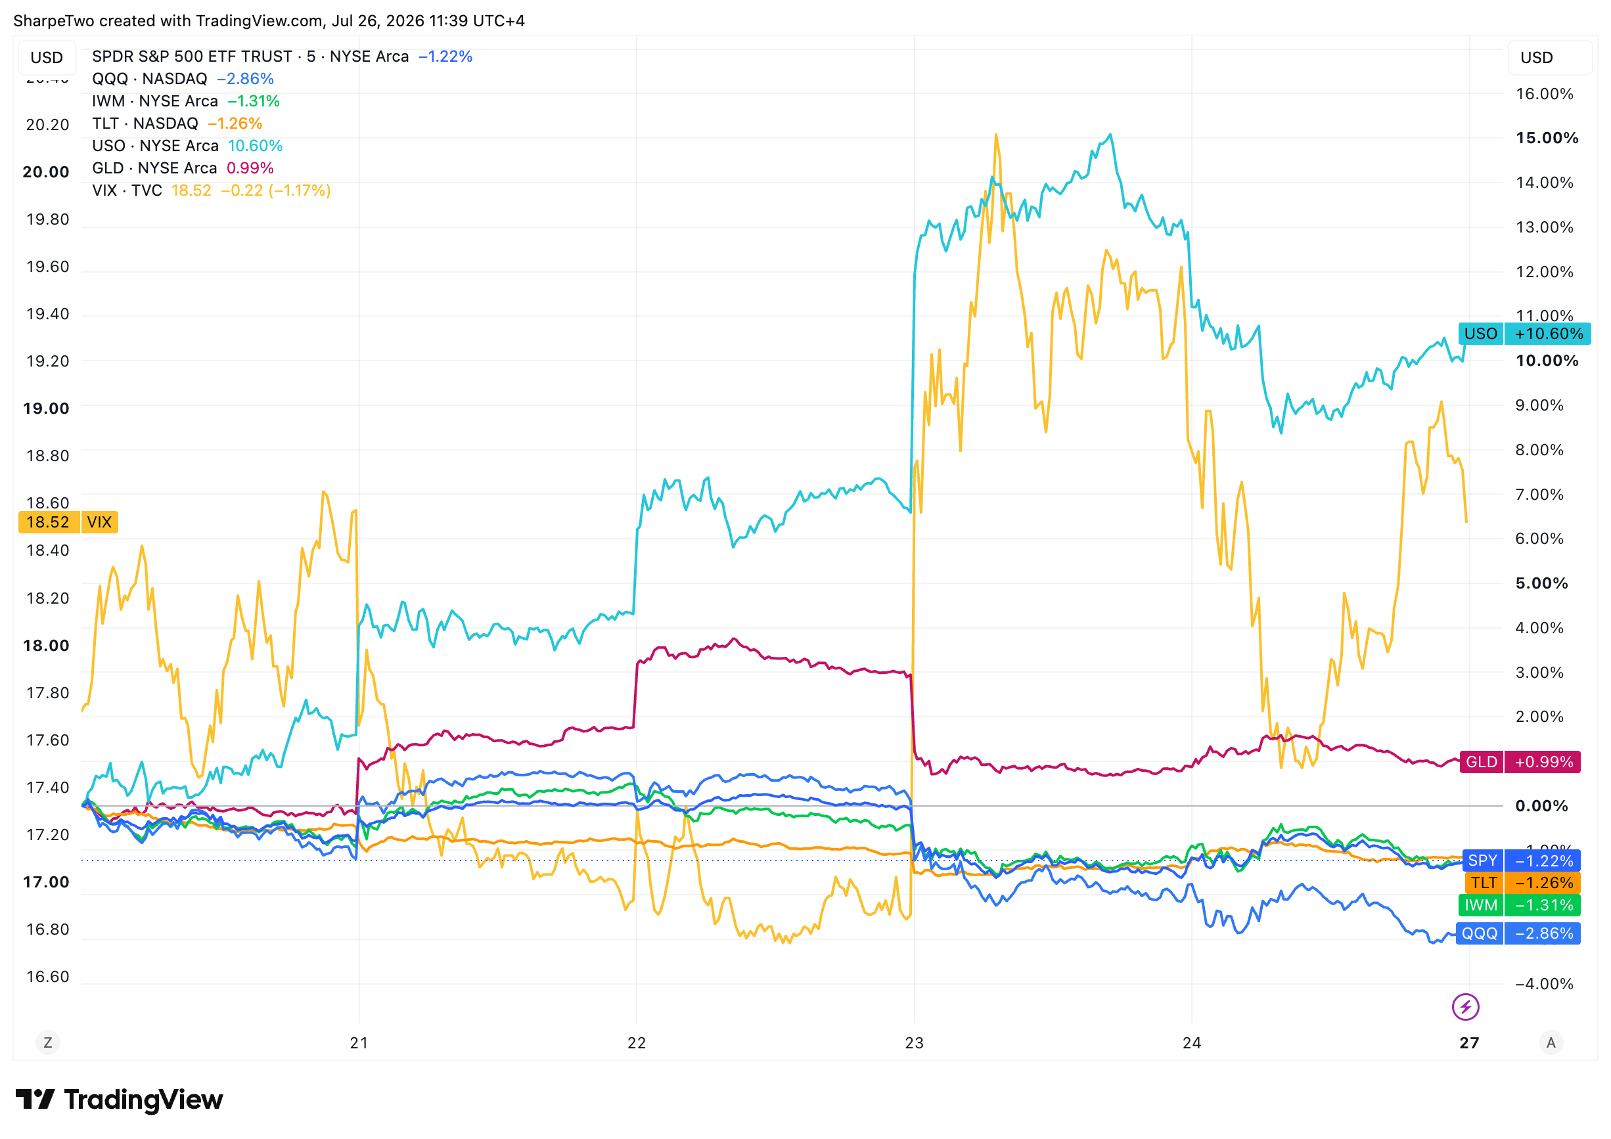Toggle the Z timezone button
1611x1139 pixels.
click(48, 1043)
